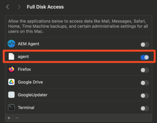157x123 pixels.
Task: Click the Google Drive icon
Action: click(11, 82)
